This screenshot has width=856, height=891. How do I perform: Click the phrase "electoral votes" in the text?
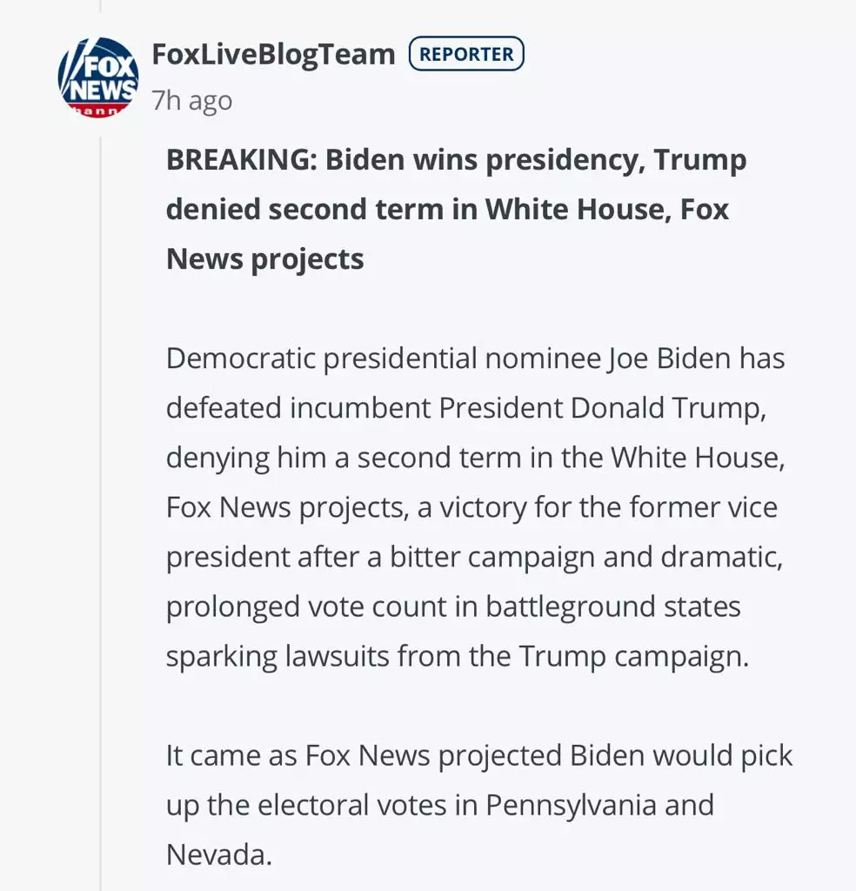365,805
